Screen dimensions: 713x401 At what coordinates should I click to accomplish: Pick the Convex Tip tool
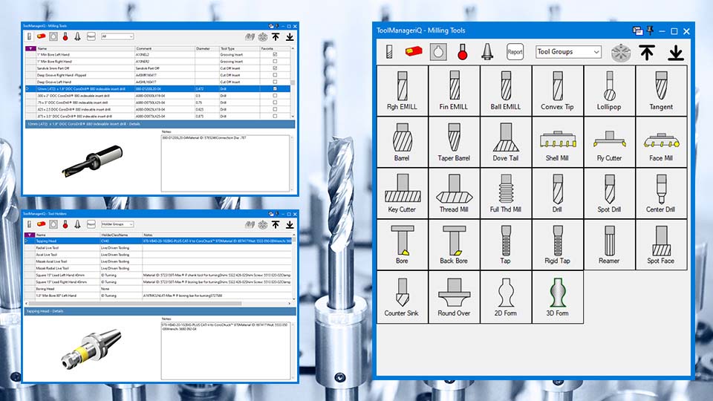click(x=558, y=91)
